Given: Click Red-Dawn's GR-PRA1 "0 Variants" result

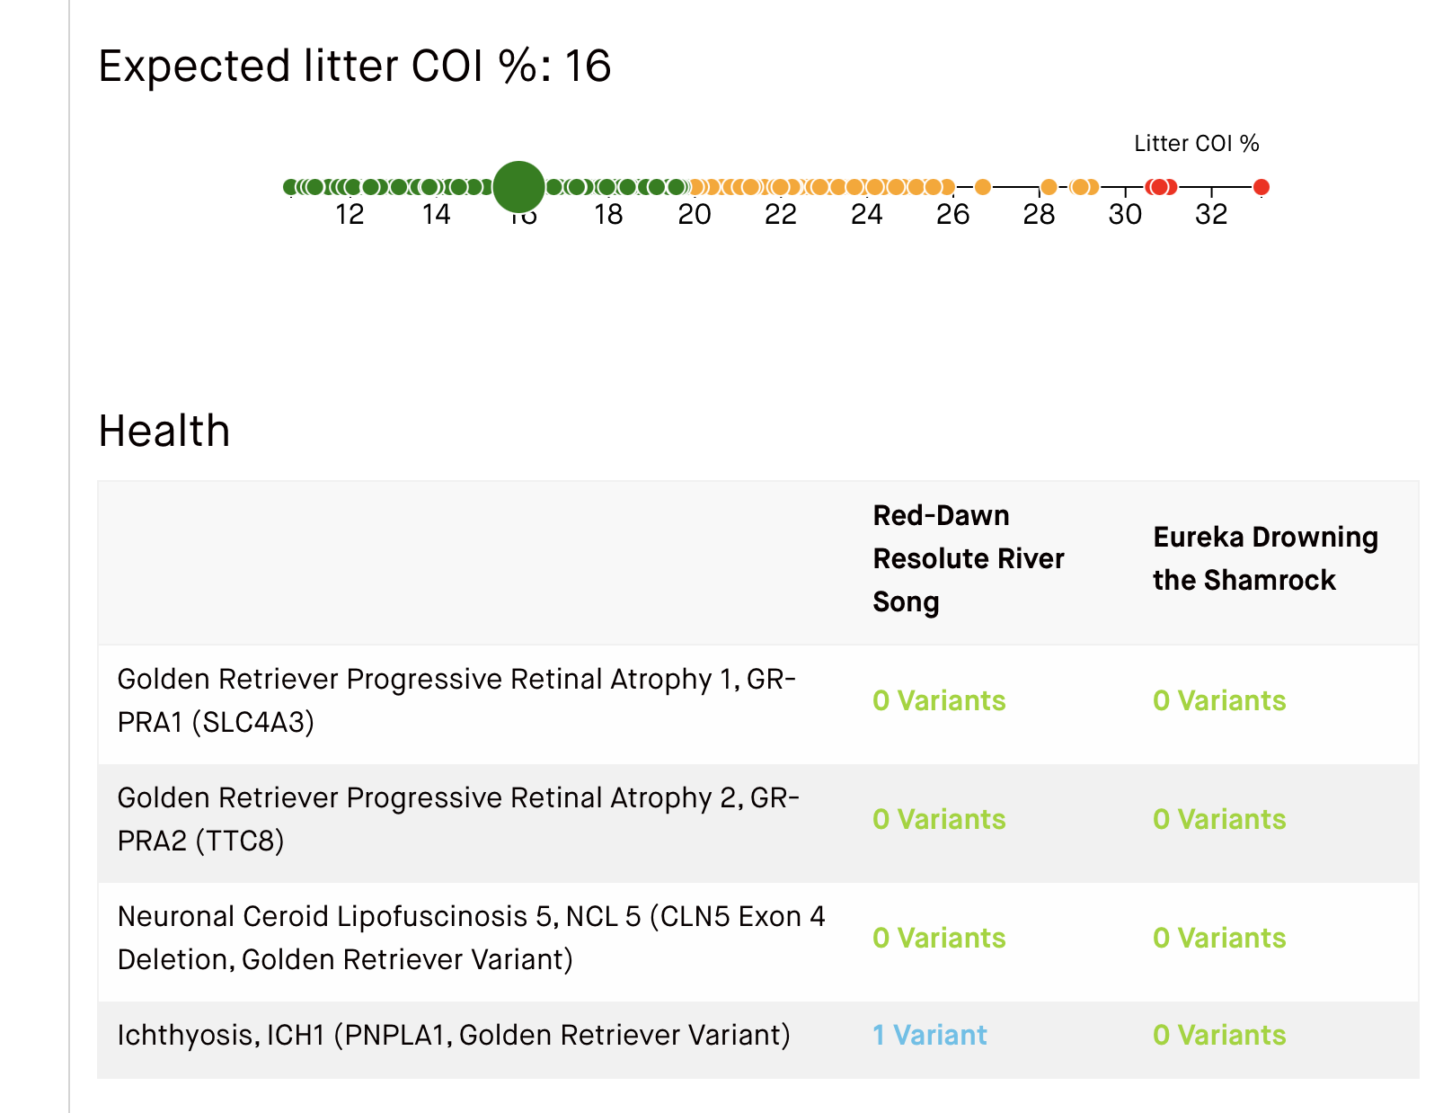Looking at the screenshot, I should (x=939, y=700).
